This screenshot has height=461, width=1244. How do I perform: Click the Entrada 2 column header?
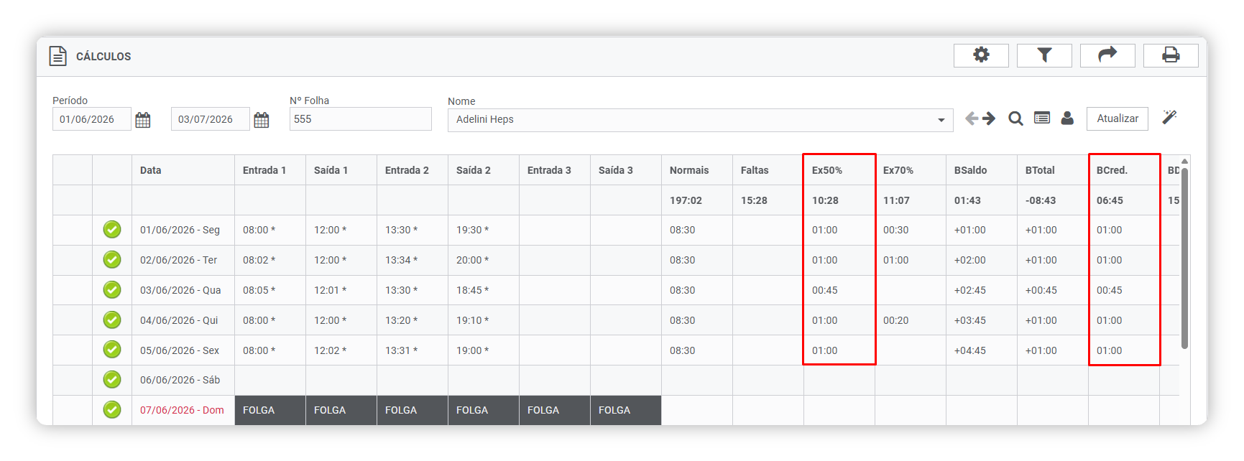coord(413,170)
